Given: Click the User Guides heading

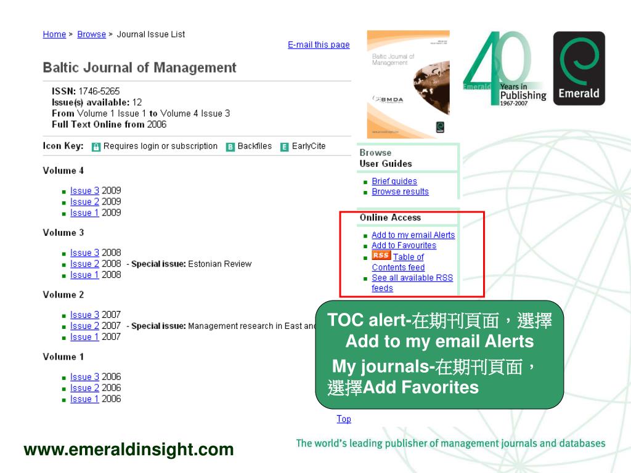Looking at the screenshot, I should pyautogui.click(x=386, y=164).
